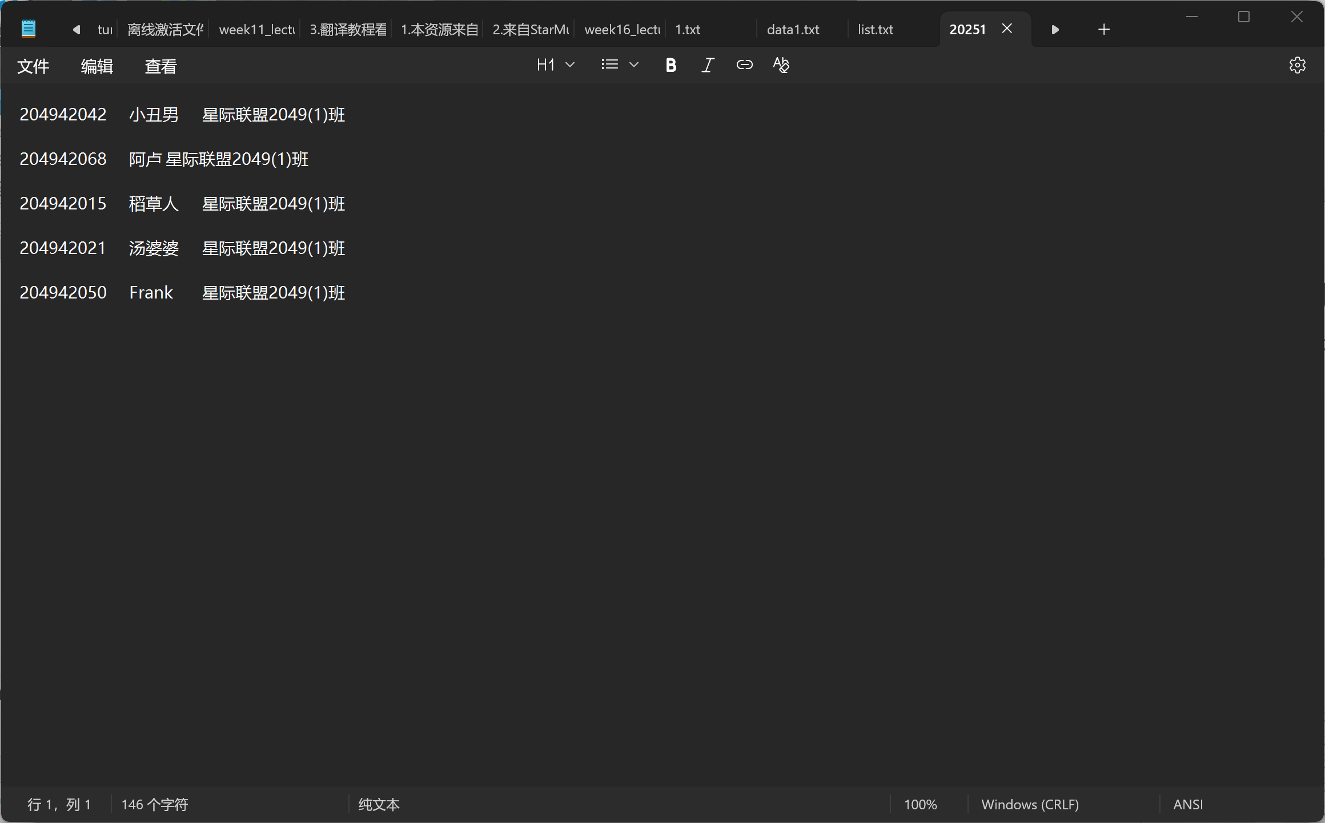Open the 编辑 menu
Screen dimensions: 1325x823
pyautogui.click(x=97, y=66)
